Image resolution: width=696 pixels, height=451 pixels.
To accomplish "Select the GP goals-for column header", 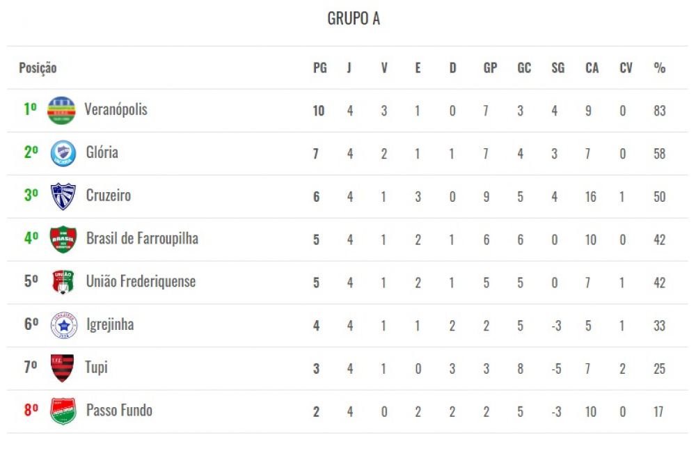I will click(x=490, y=68).
